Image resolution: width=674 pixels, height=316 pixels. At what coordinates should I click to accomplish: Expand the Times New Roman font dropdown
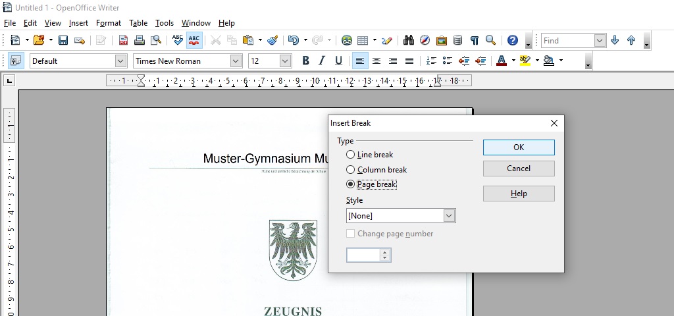236,61
